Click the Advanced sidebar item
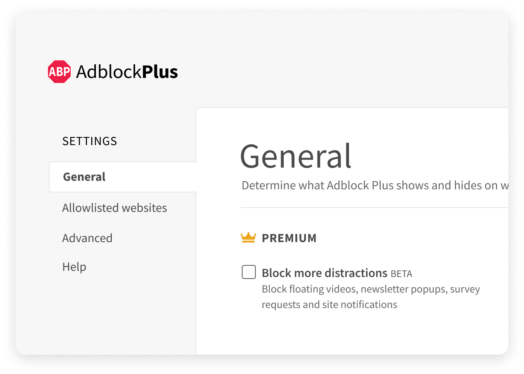This screenshot has height=374, width=524. [x=87, y=238]
